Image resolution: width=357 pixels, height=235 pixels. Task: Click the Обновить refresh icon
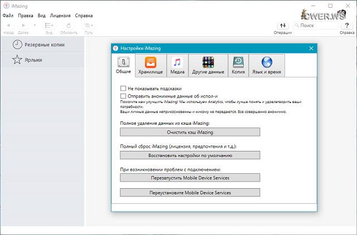pos(69,26)
